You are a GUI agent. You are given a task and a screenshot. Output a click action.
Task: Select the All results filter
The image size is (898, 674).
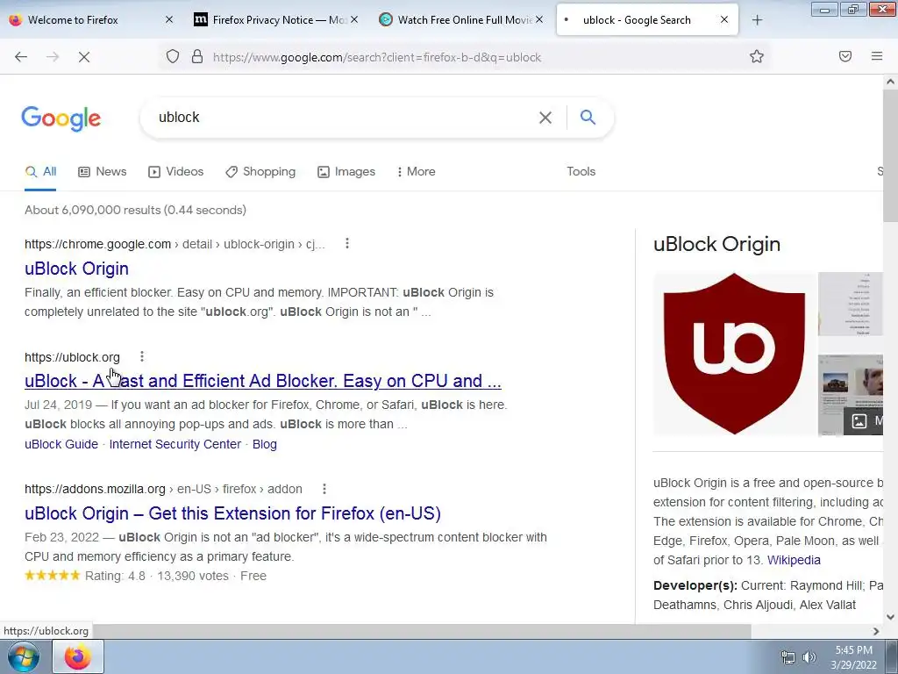(40, 171)
